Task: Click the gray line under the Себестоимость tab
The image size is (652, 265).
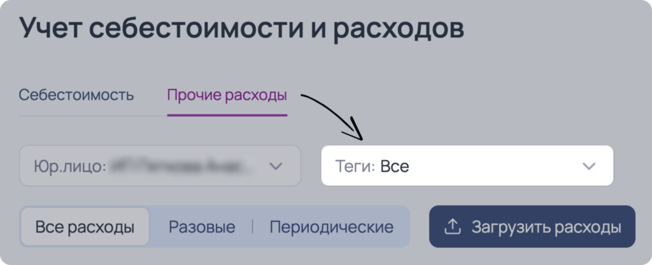Action: [x=93, y=116]
